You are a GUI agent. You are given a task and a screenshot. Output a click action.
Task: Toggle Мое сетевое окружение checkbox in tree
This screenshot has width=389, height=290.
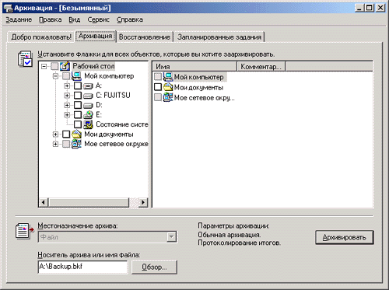point(66,144)
